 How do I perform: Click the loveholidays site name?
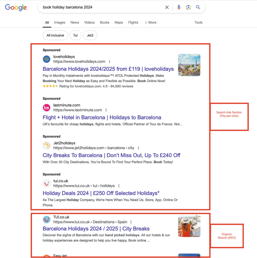[x=64, y=57]
